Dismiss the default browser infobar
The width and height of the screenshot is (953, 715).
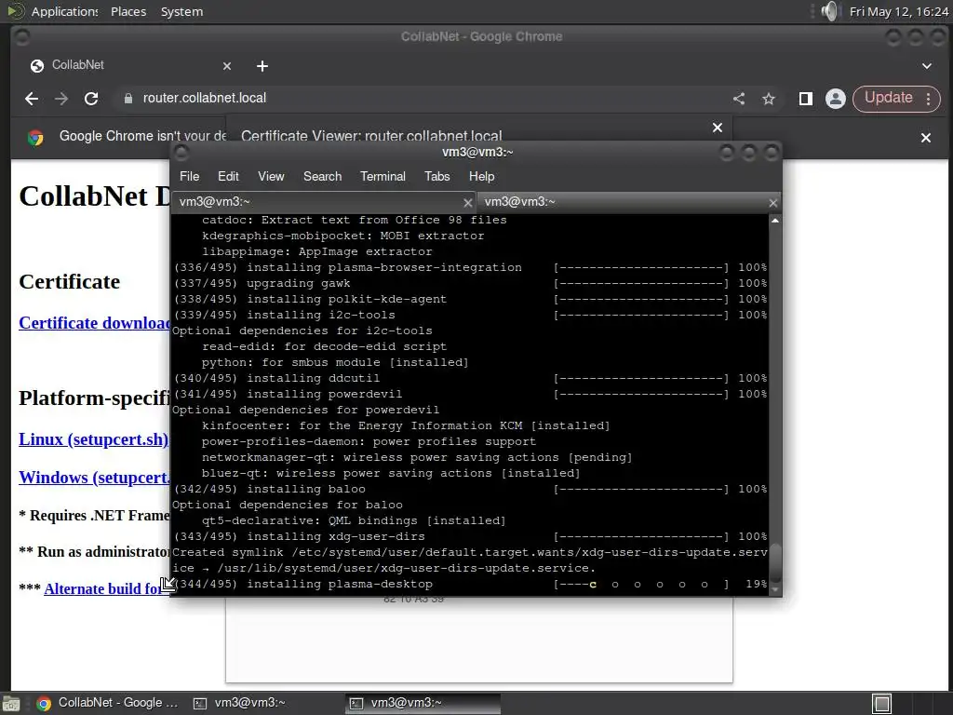(926, 138)
